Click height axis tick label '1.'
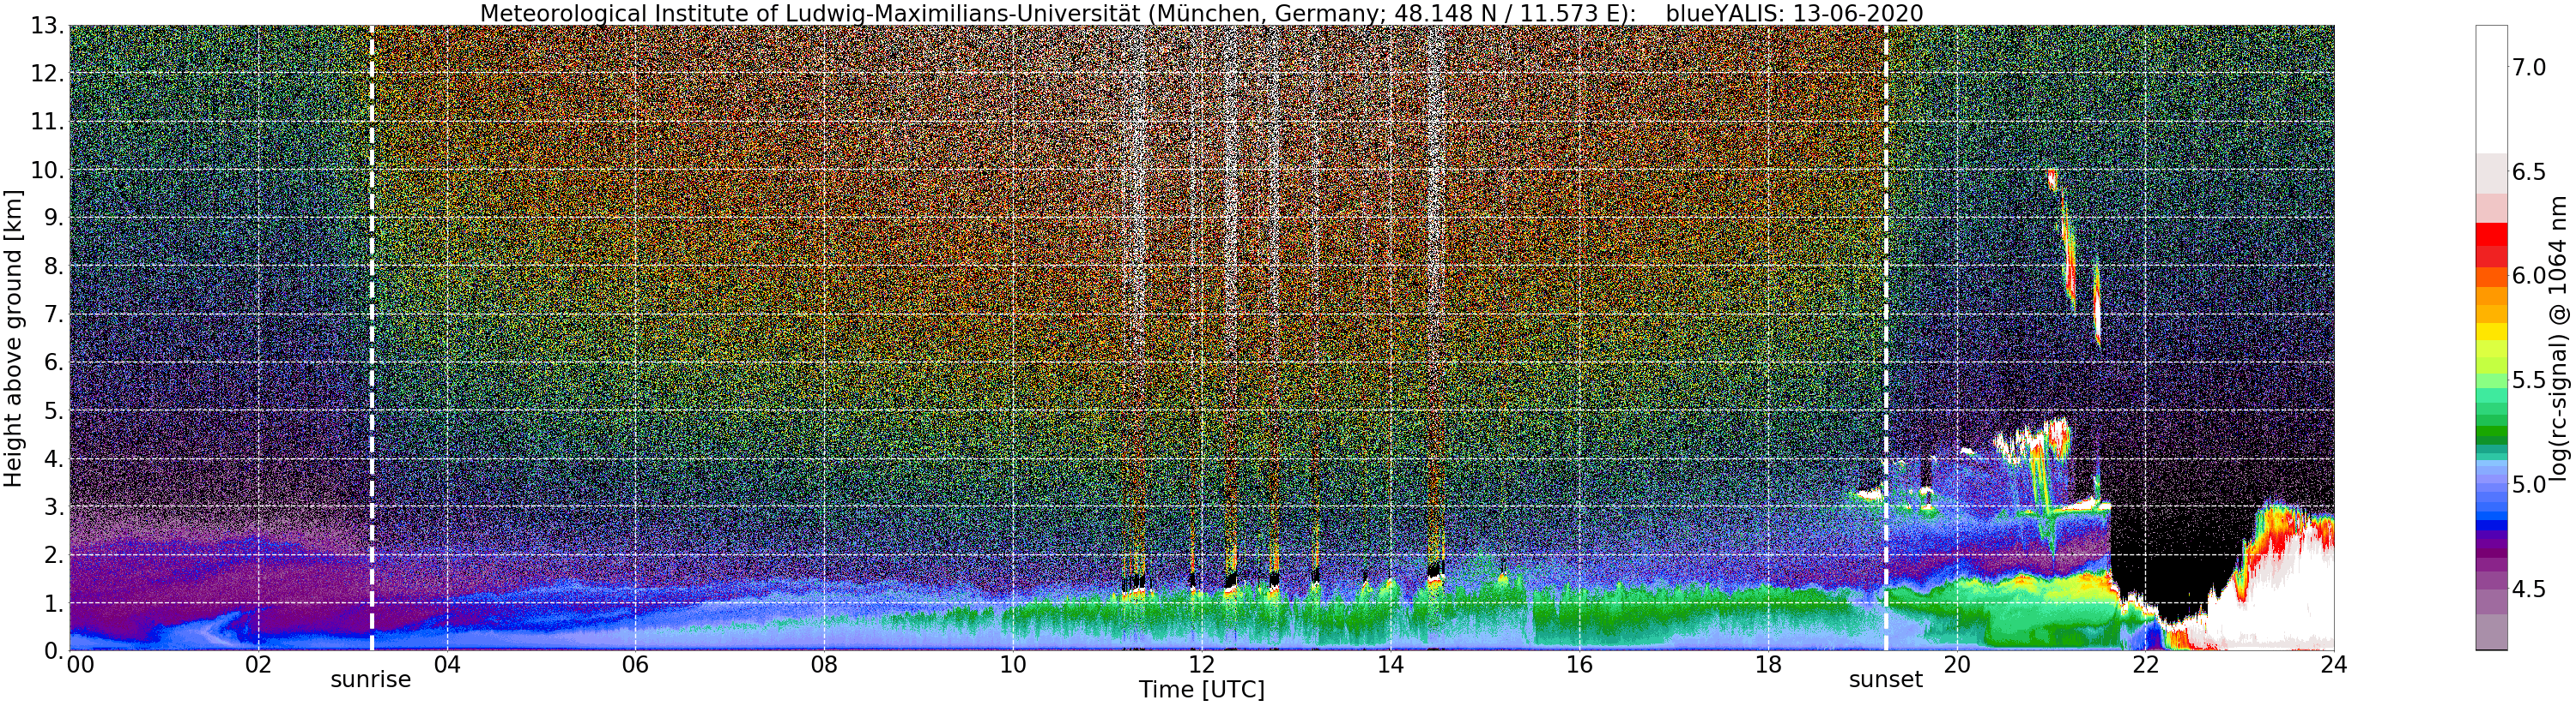Viewport: 2576px width, 706px height. pos(54,603)
